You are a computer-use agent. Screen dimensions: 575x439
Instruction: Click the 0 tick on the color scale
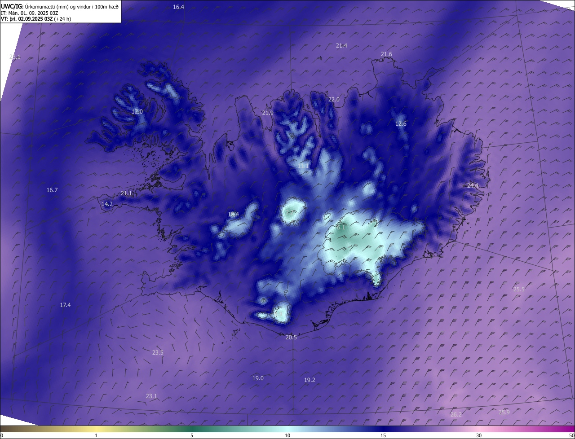tap(2, 436)
